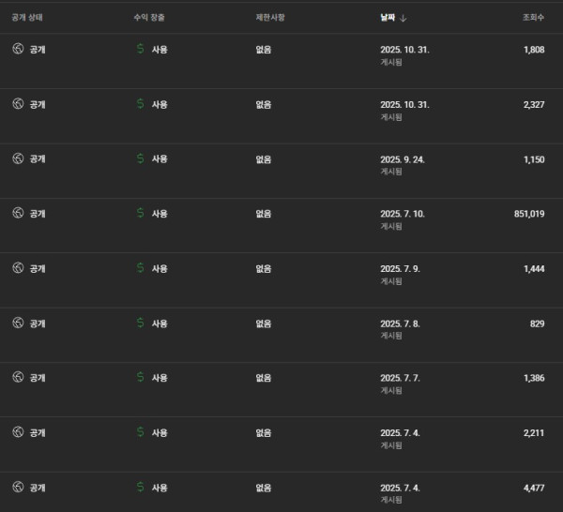The height and width of the screenshot is (512, 563).
Task: Open visibility 공개 for the 2,327 views row
Action: (38, 104)
